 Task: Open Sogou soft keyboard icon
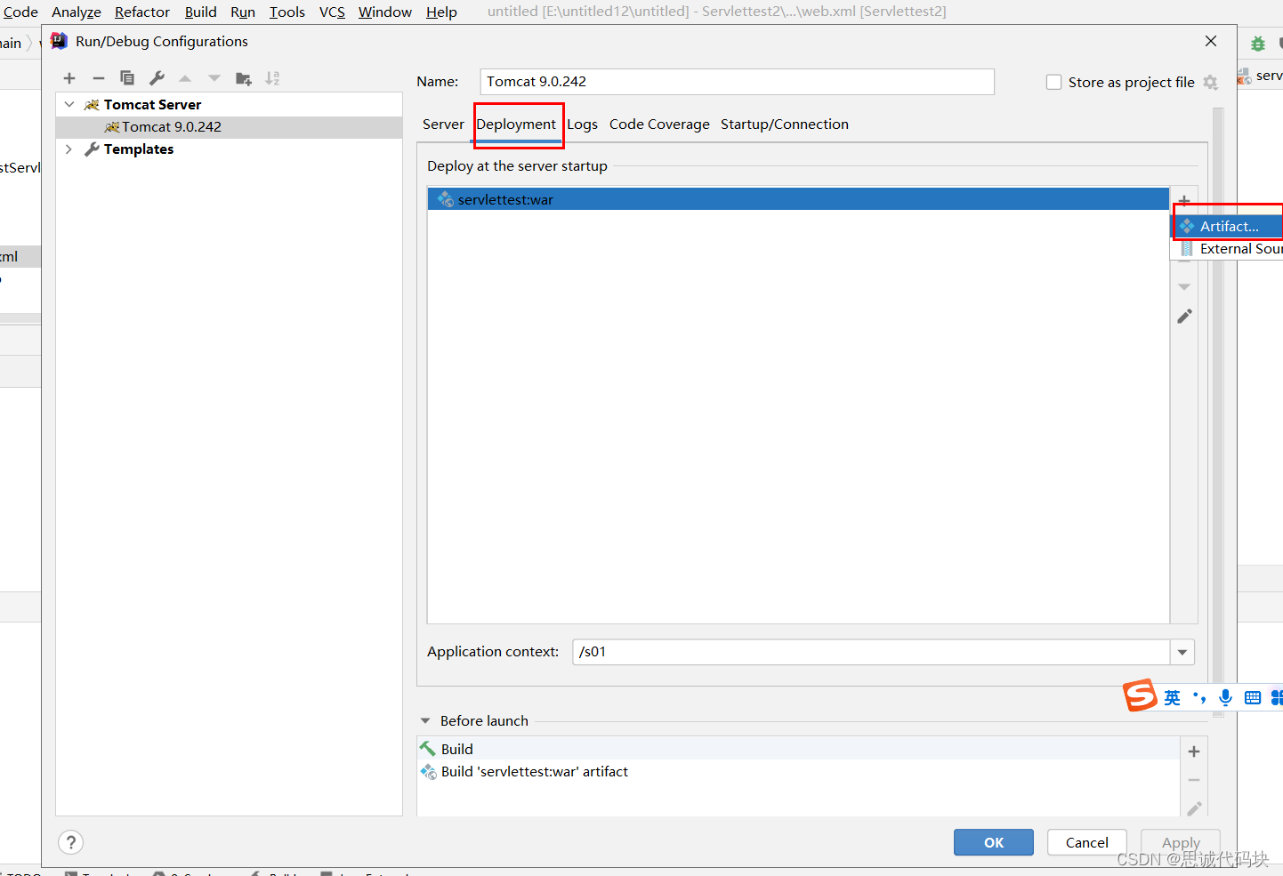pyautogui.click(x=1253, y=698)
